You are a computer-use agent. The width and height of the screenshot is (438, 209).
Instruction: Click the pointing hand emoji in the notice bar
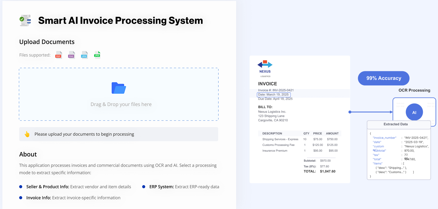[x=27, y=134]
